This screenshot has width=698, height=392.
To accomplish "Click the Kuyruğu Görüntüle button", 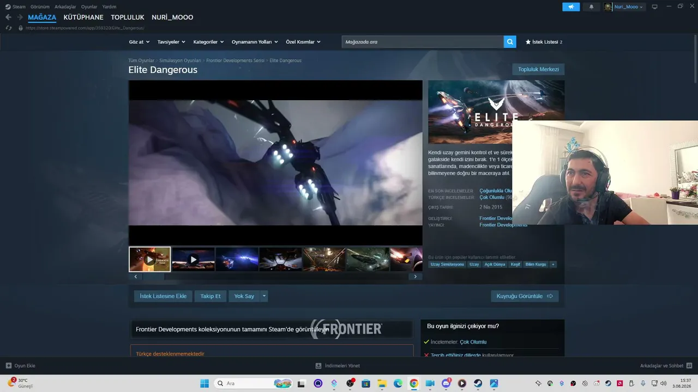I will 525,296.
